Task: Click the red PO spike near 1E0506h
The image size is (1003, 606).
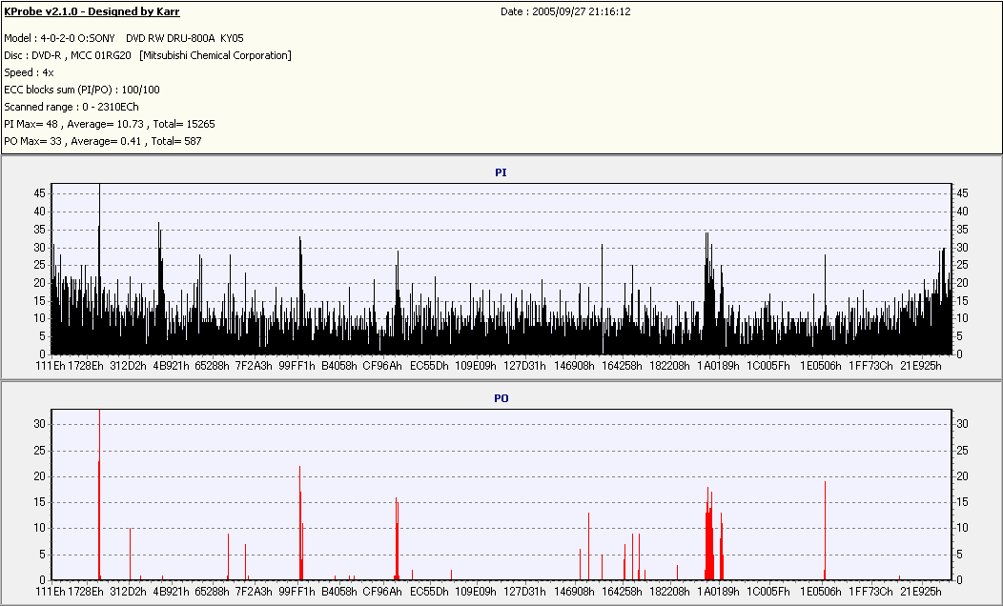Action: point(825,530)
